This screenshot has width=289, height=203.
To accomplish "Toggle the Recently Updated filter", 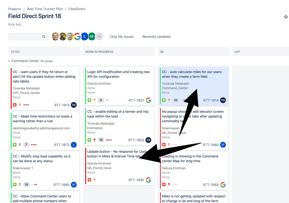I will coord(156,37).
